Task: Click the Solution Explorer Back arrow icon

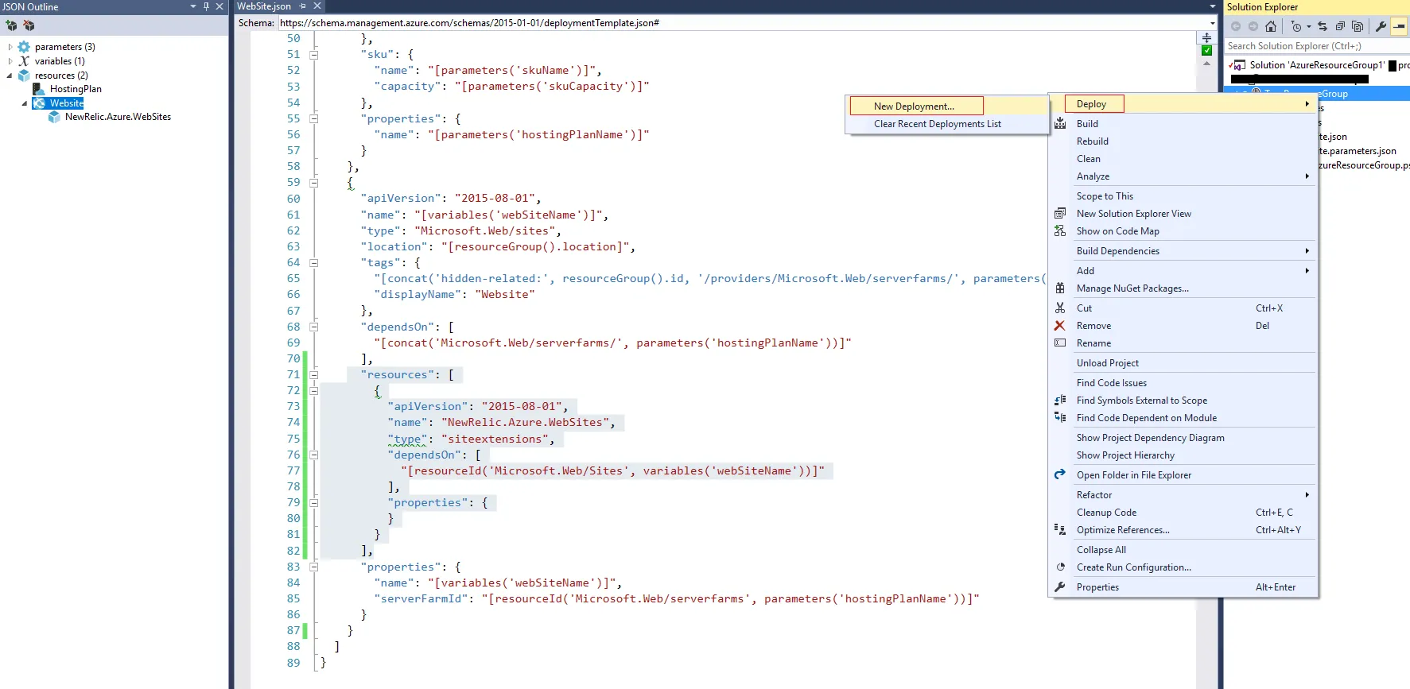Action: click(1236, 26)
